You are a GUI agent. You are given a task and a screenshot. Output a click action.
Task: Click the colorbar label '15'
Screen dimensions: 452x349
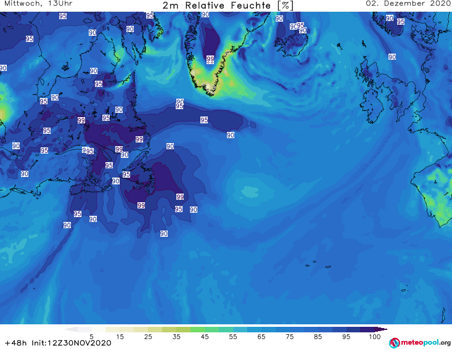coord(120,337)
